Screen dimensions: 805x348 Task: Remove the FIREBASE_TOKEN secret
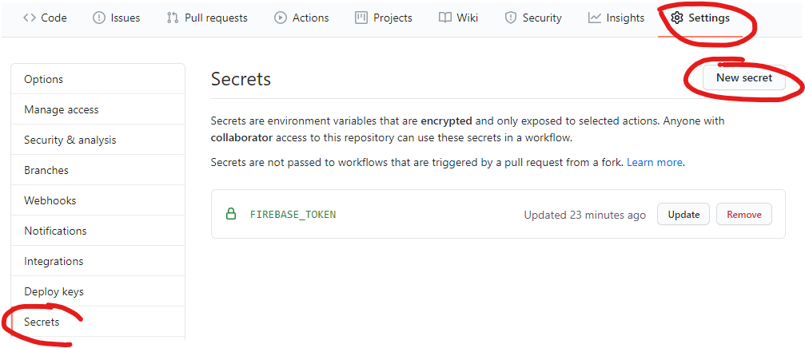(x=743, y=214)
